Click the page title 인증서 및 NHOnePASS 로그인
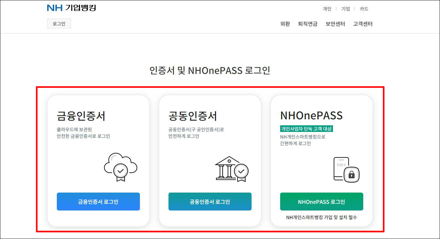440x239 pixels. (x=210, y=70)
